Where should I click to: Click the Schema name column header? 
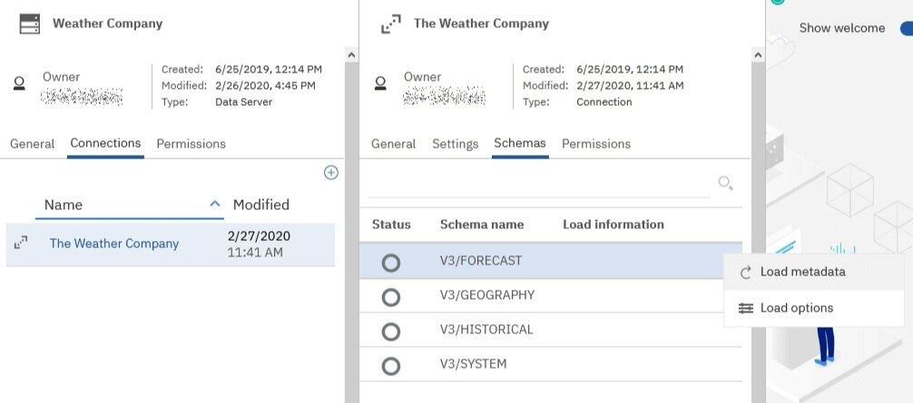click(x=482, y=225)
